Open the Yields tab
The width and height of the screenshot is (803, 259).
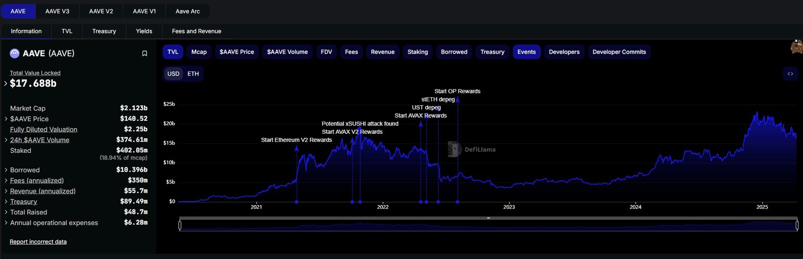coord(144,31)
